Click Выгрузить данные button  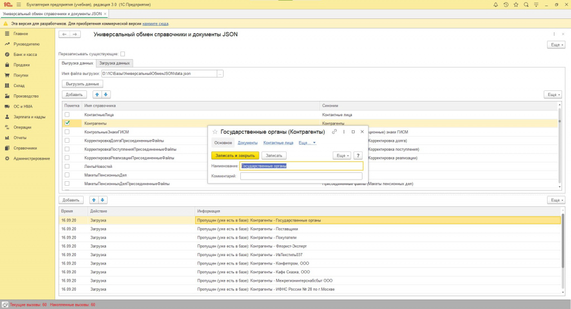click(x=83, y=84)
